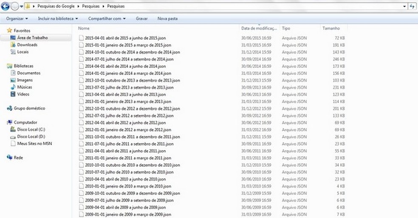Click the 'Disco Local (D:)' drive icon

[x=13, y=136]
